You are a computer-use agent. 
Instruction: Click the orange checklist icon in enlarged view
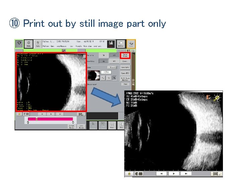(x=209, y=97)
